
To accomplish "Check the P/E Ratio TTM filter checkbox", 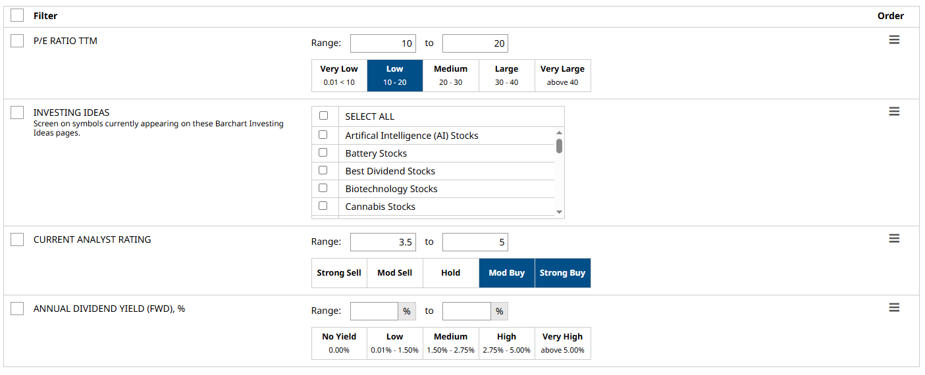I will (17, 41).
